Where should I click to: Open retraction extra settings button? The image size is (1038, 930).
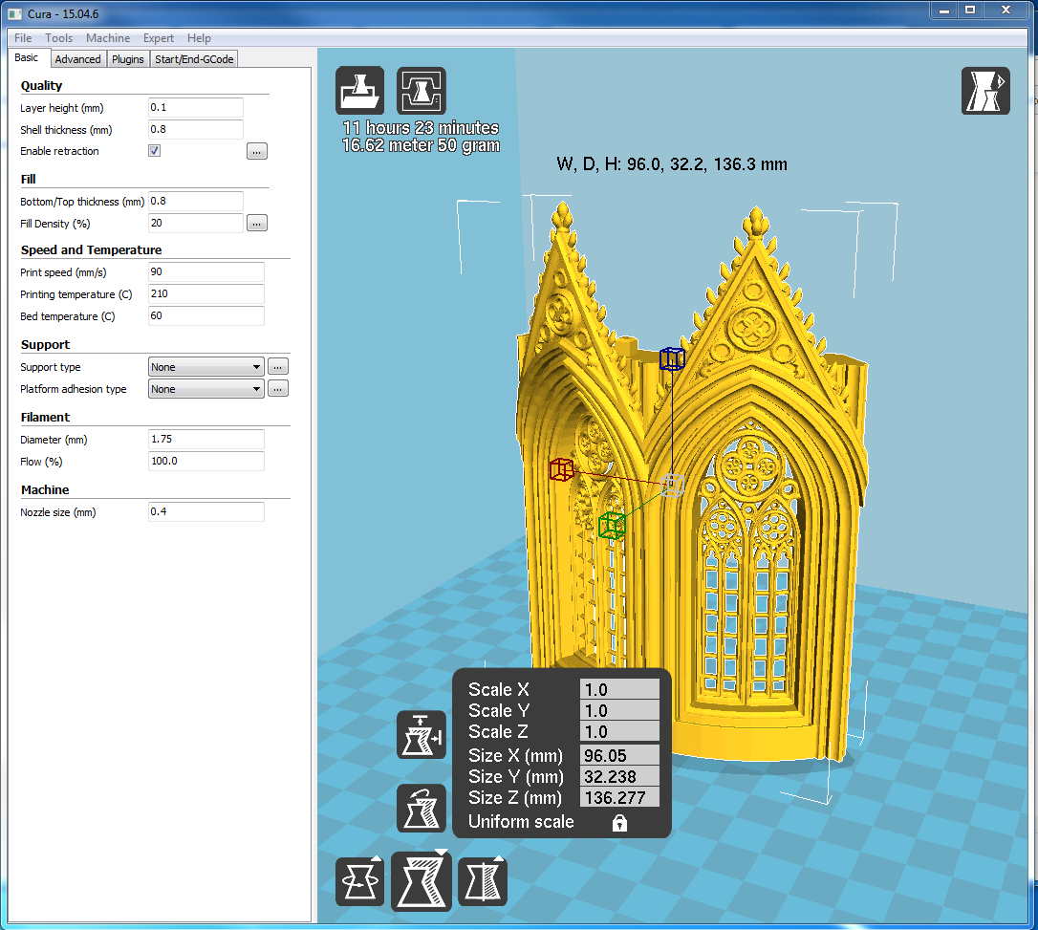pos(256,151)
